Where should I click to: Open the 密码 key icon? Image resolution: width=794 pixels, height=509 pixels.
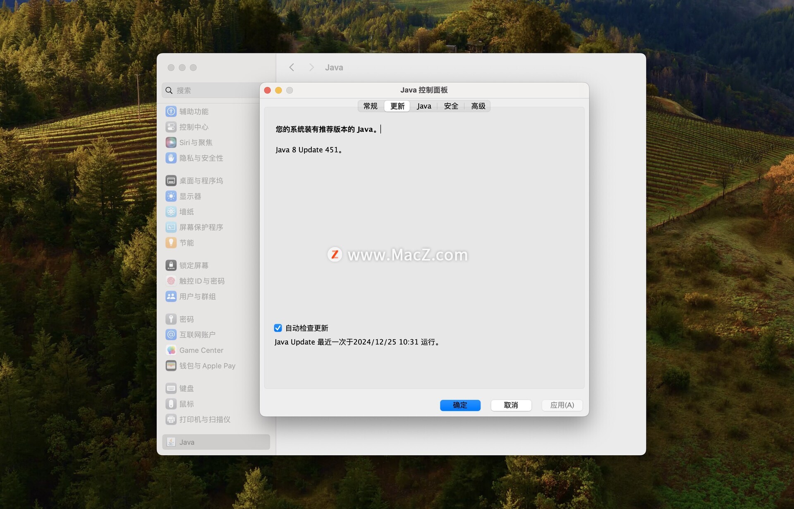(171, 319)
